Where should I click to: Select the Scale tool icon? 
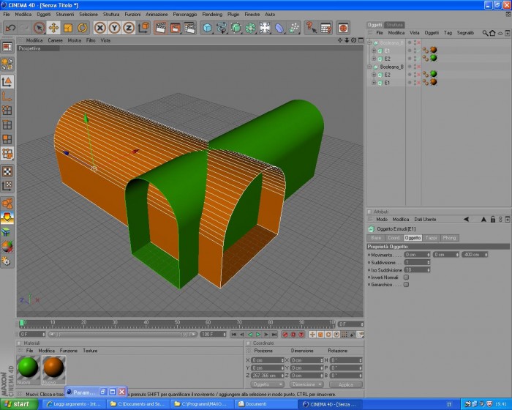(68, 28)
